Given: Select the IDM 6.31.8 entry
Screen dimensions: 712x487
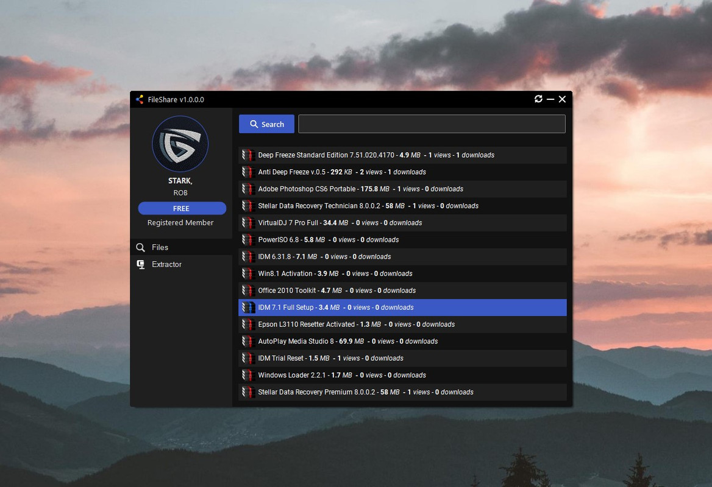Looking at the screenshot, I should [x=402, y=257].
